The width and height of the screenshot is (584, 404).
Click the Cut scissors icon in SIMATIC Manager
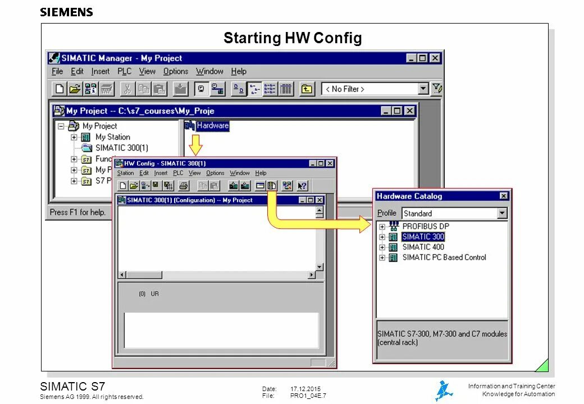[127, 89]
